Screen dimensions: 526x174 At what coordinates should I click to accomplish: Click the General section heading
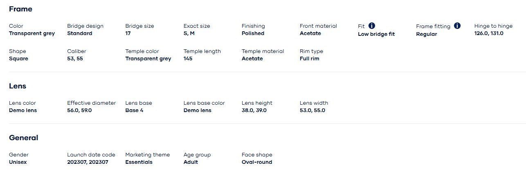coord(23,138)
